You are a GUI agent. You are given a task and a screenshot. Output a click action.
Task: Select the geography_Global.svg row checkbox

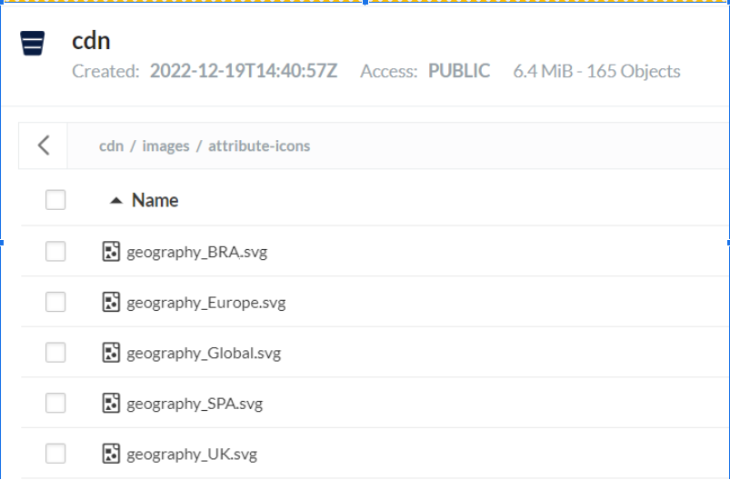[55, 353]
